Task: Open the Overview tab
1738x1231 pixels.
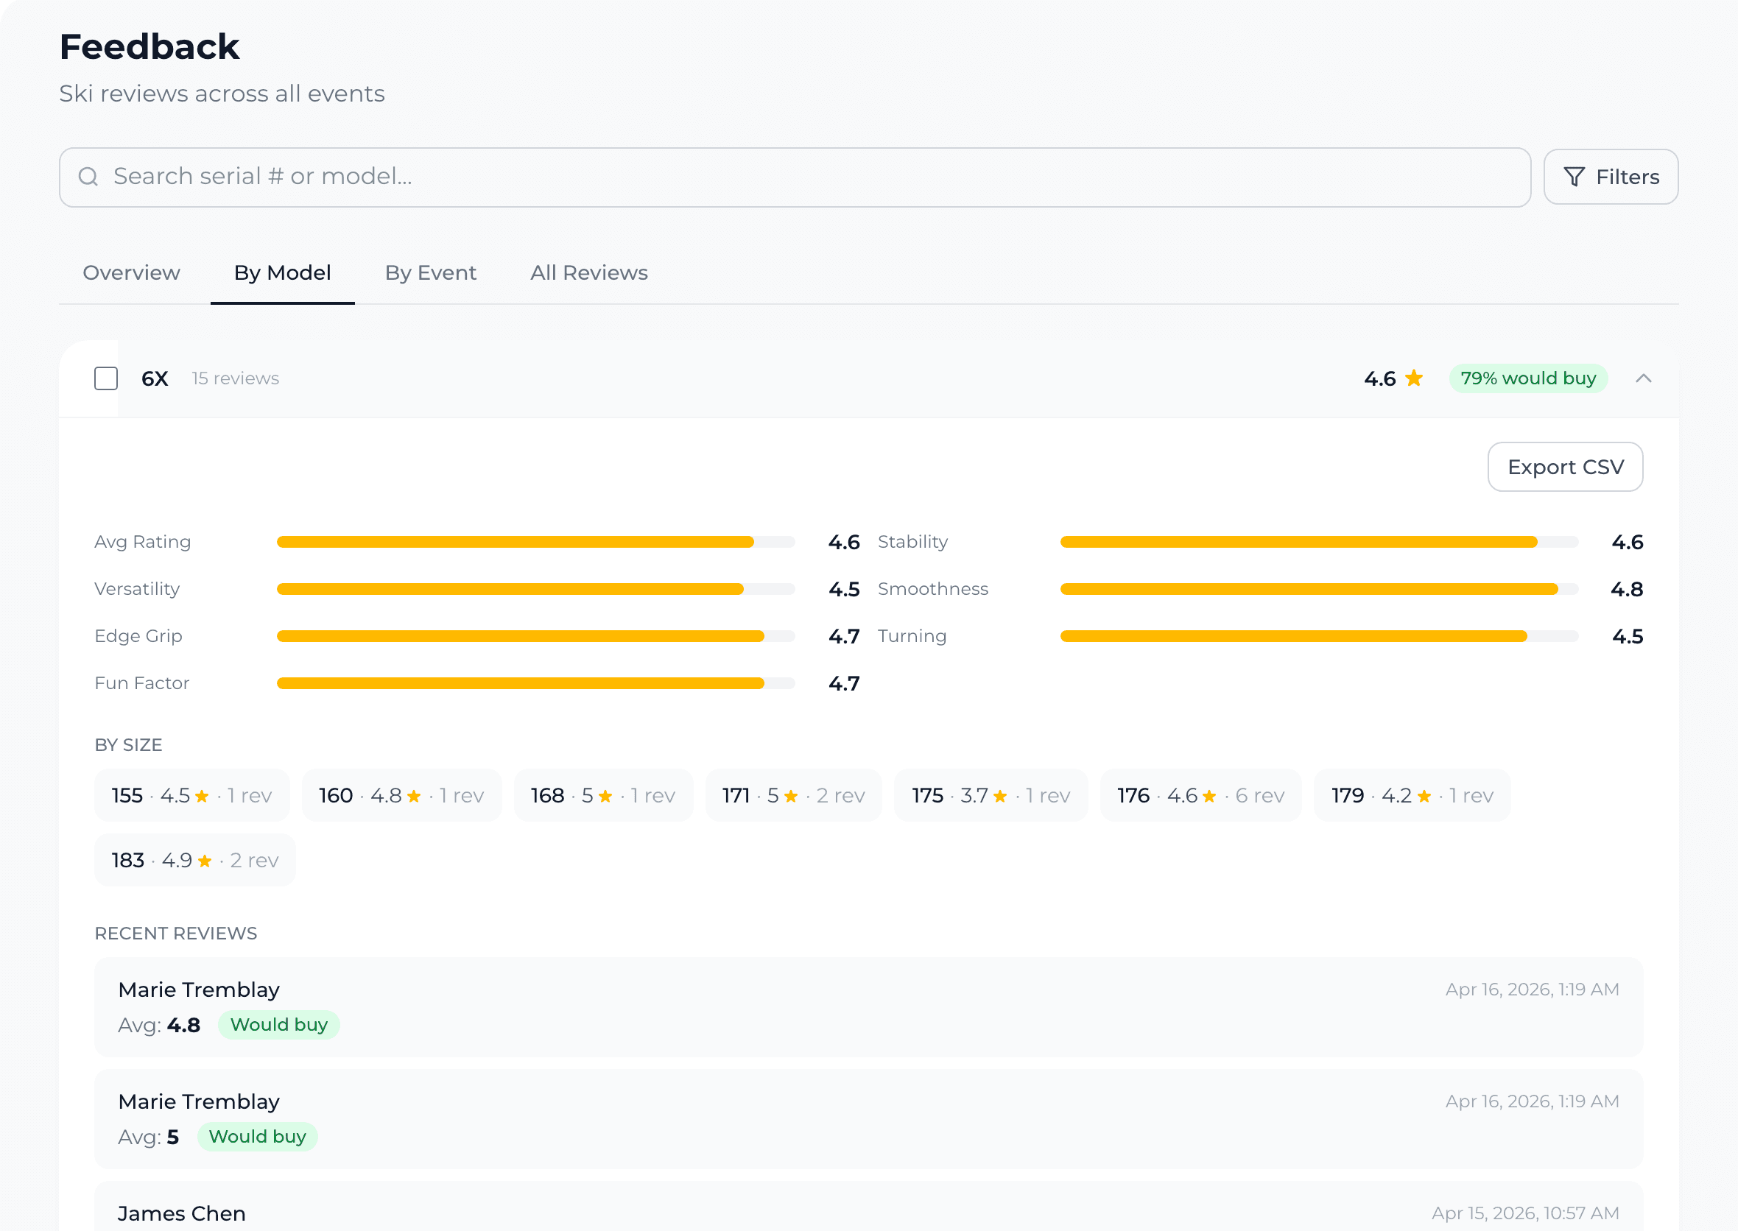Action: pyautogui.click(x=131, y=273)
